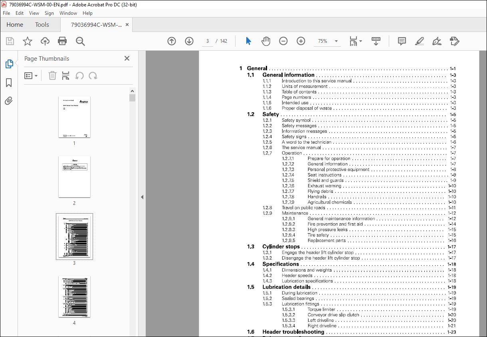Image resolution: width=487 pixels, height=337 pixels.
Task: Add a comment with the sticky note icon
Action: pyautogui.click(x=402, y=41)
